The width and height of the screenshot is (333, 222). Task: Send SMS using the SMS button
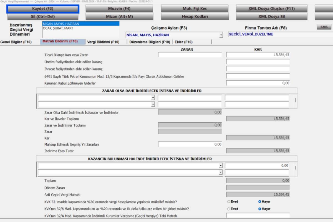324,27
